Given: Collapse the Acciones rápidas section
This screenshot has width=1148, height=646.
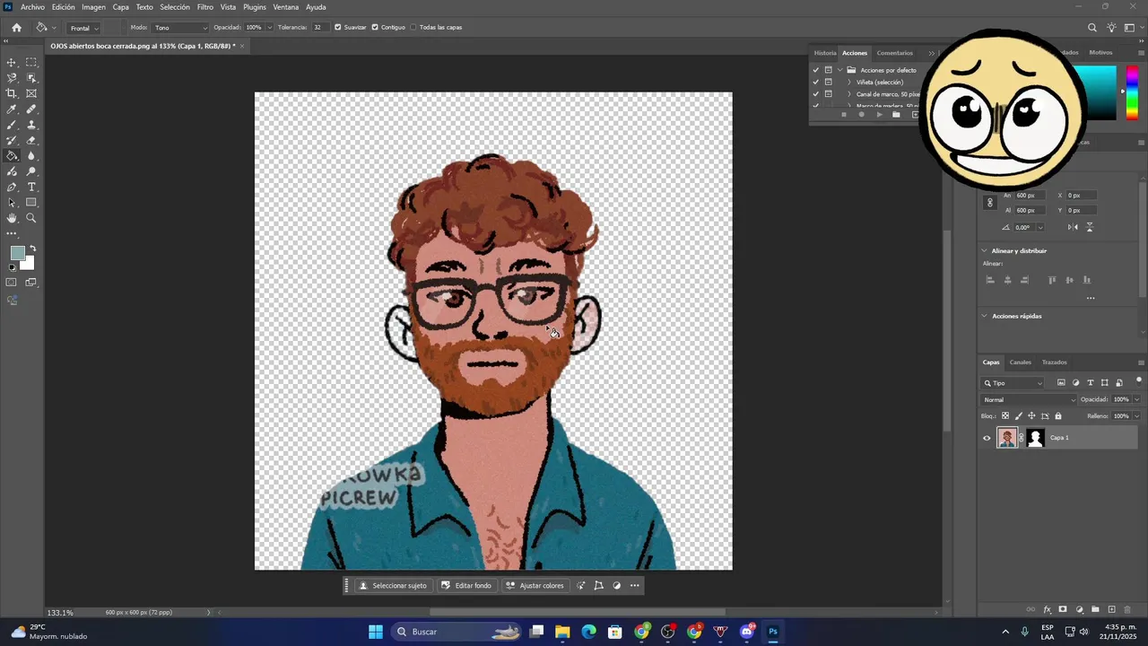Looking at the screenshot, I should [985, 316].
